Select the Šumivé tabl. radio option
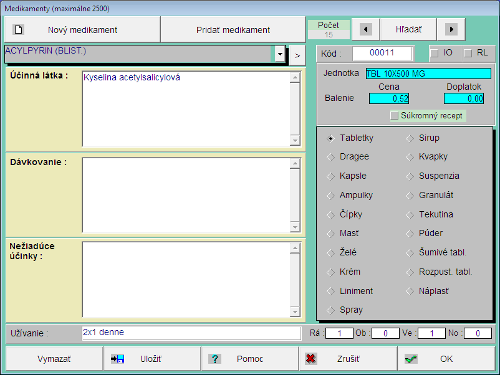500x375 pixels. click(x=410, y=253)
